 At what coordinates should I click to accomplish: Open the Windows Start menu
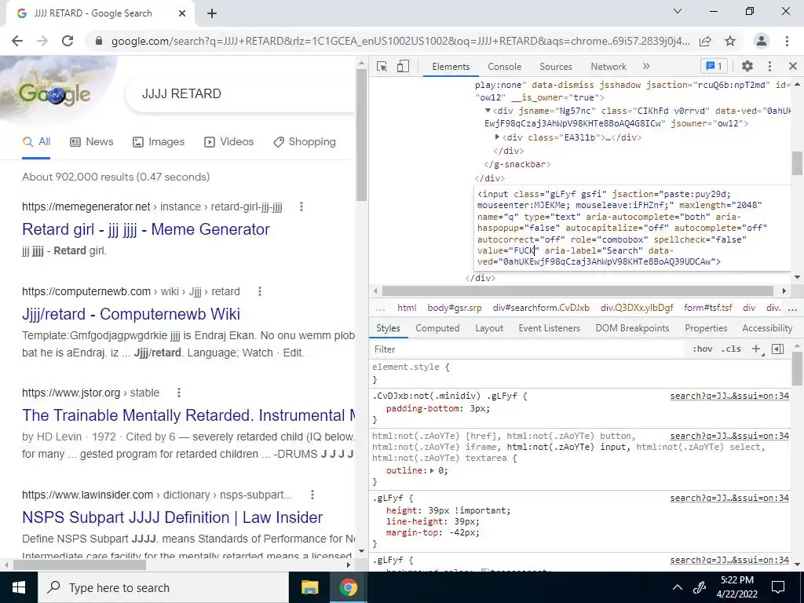click(19, 587)
